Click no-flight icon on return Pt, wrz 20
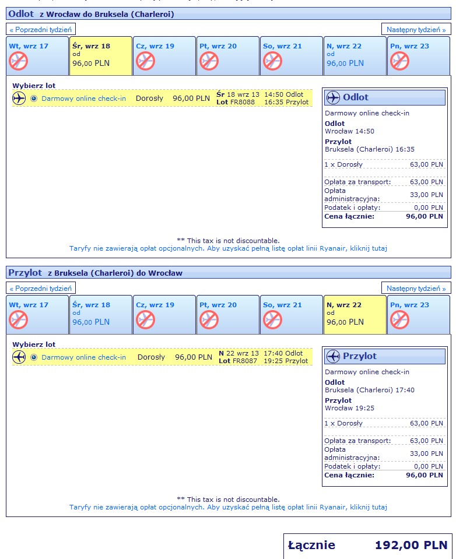The width and height of the screenshot is (456, 559). [209, 320]
